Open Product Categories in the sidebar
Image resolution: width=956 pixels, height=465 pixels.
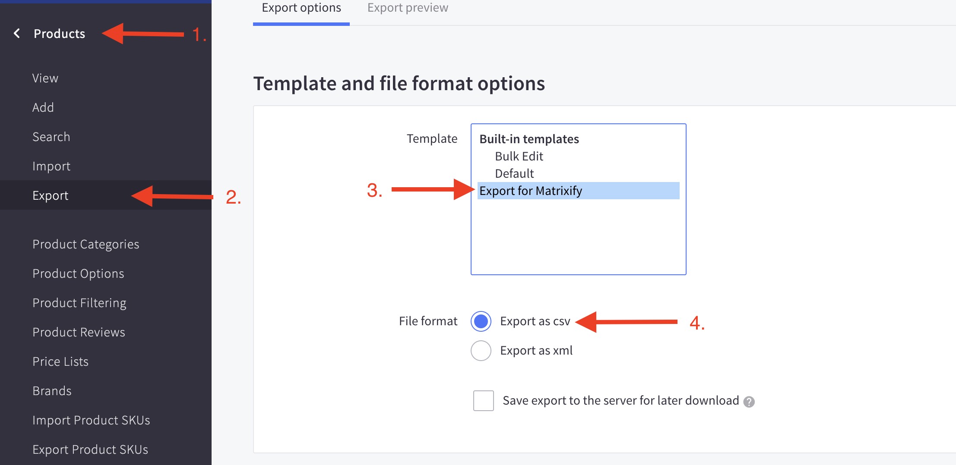(86, 244)
